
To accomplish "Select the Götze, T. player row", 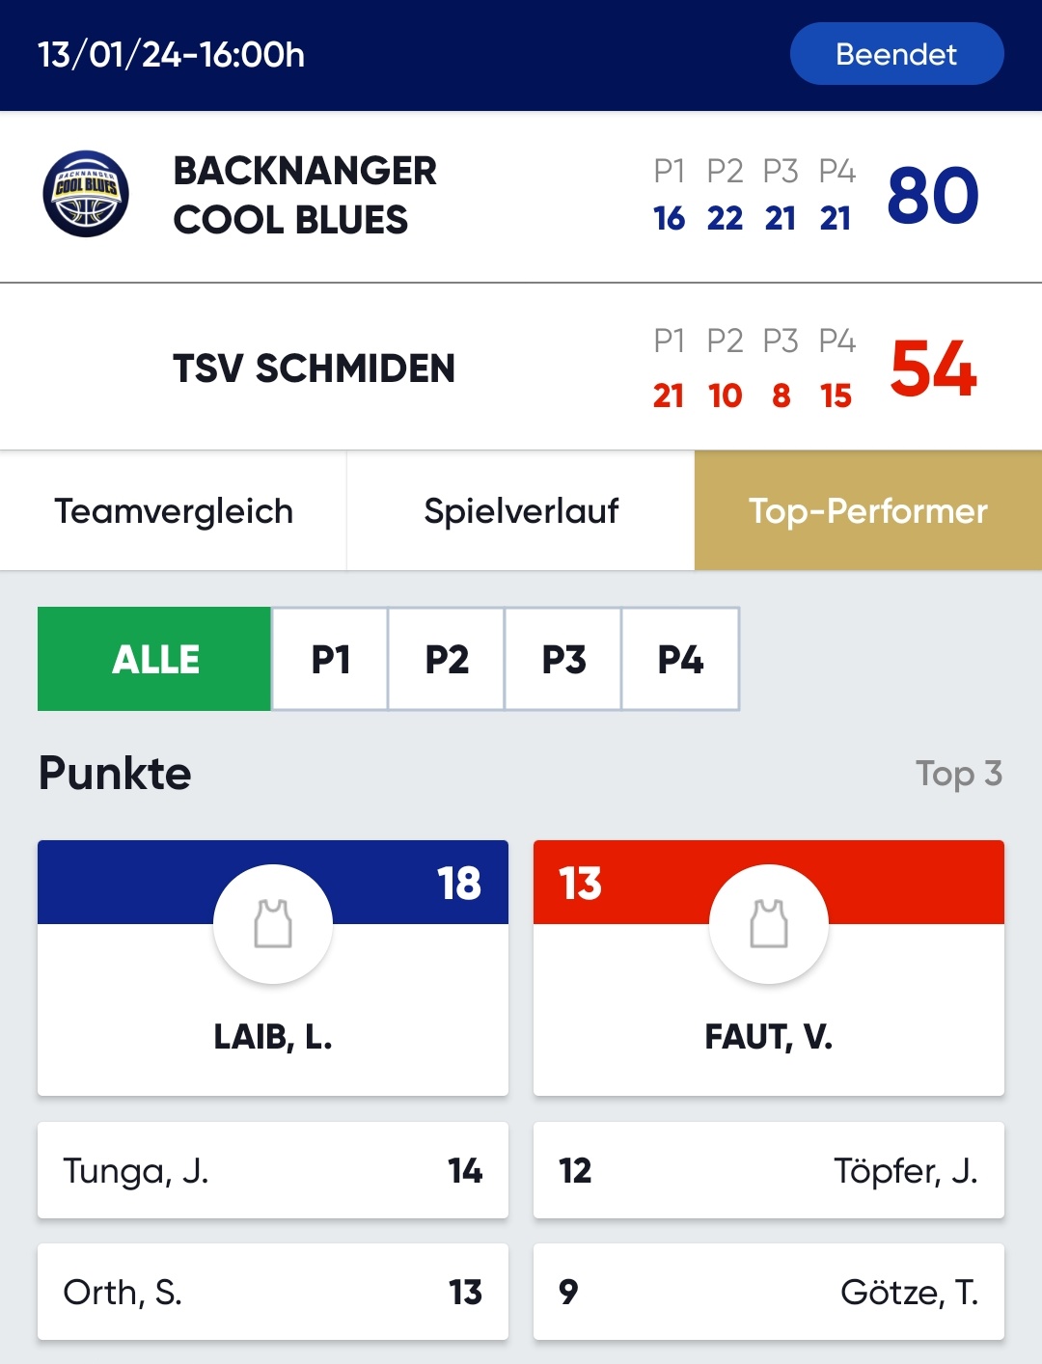I will (x=769, y=1292).
